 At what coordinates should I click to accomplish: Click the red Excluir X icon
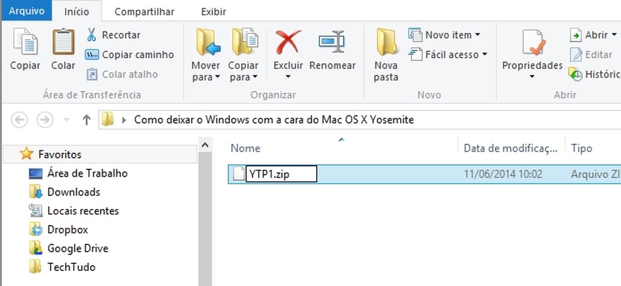coord(288,43)
